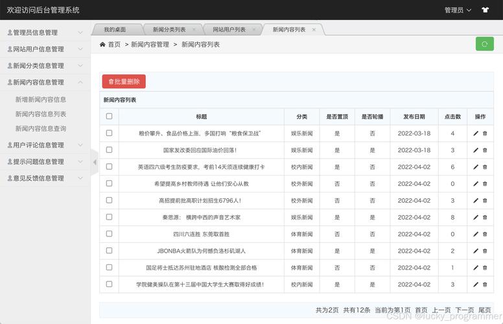Collapse the 新闻内容信息管理 sidebar menu

click(45, 82)
